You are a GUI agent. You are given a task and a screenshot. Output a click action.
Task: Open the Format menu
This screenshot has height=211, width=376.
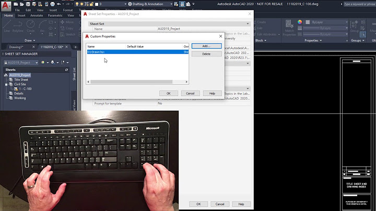click(x=67, y=10)
